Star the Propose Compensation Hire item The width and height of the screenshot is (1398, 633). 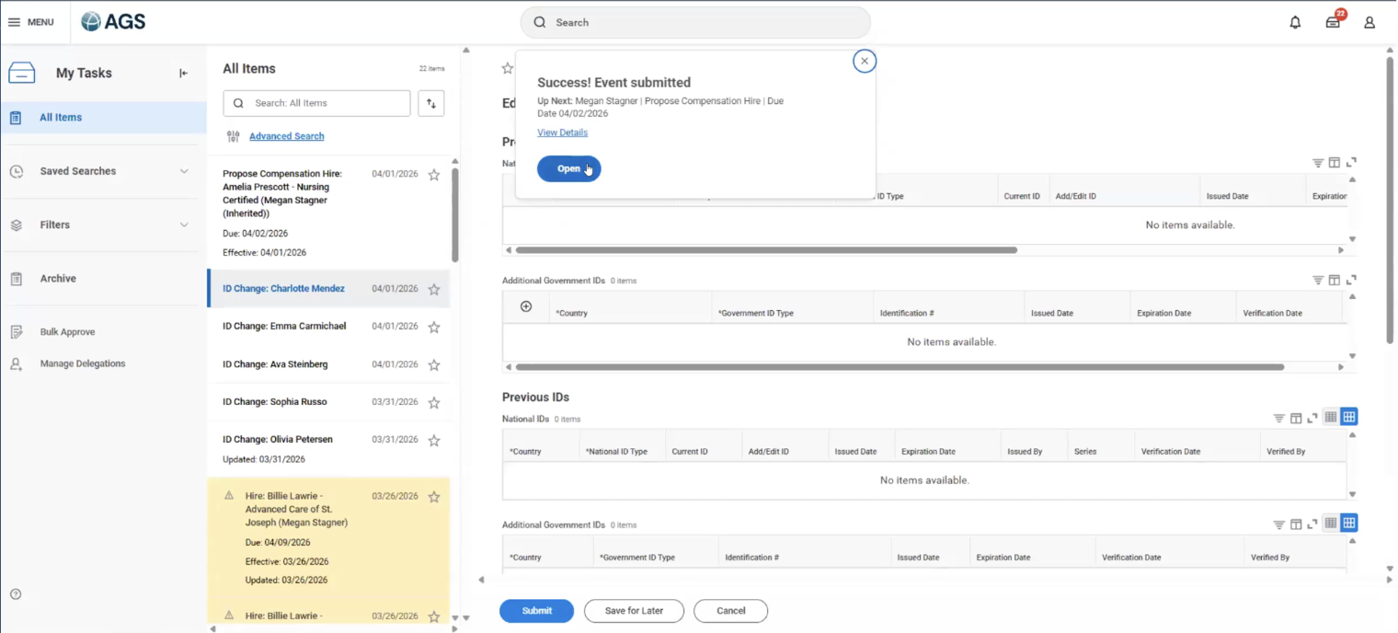pyautogui.click(x=434, y=175)
